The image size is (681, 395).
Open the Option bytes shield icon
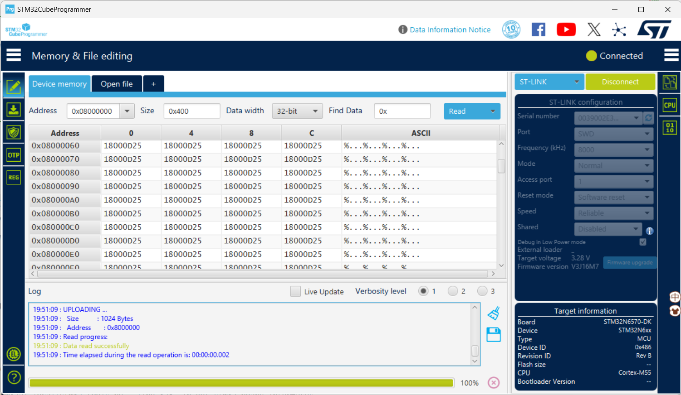14,132
